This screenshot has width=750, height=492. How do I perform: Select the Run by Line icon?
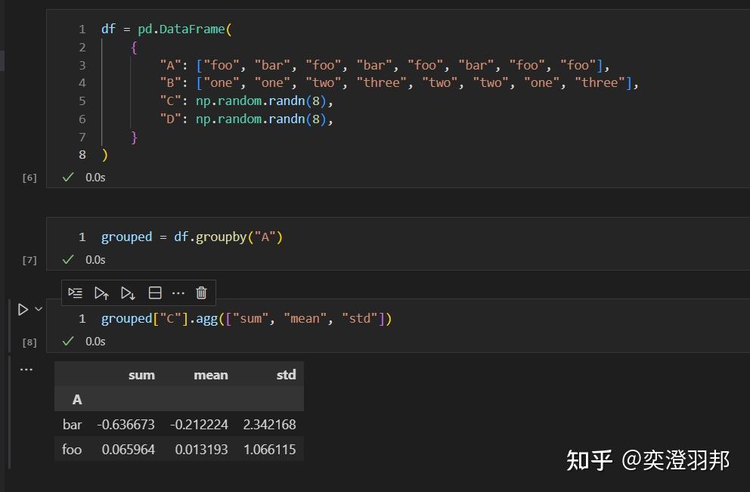coord(75,292)
